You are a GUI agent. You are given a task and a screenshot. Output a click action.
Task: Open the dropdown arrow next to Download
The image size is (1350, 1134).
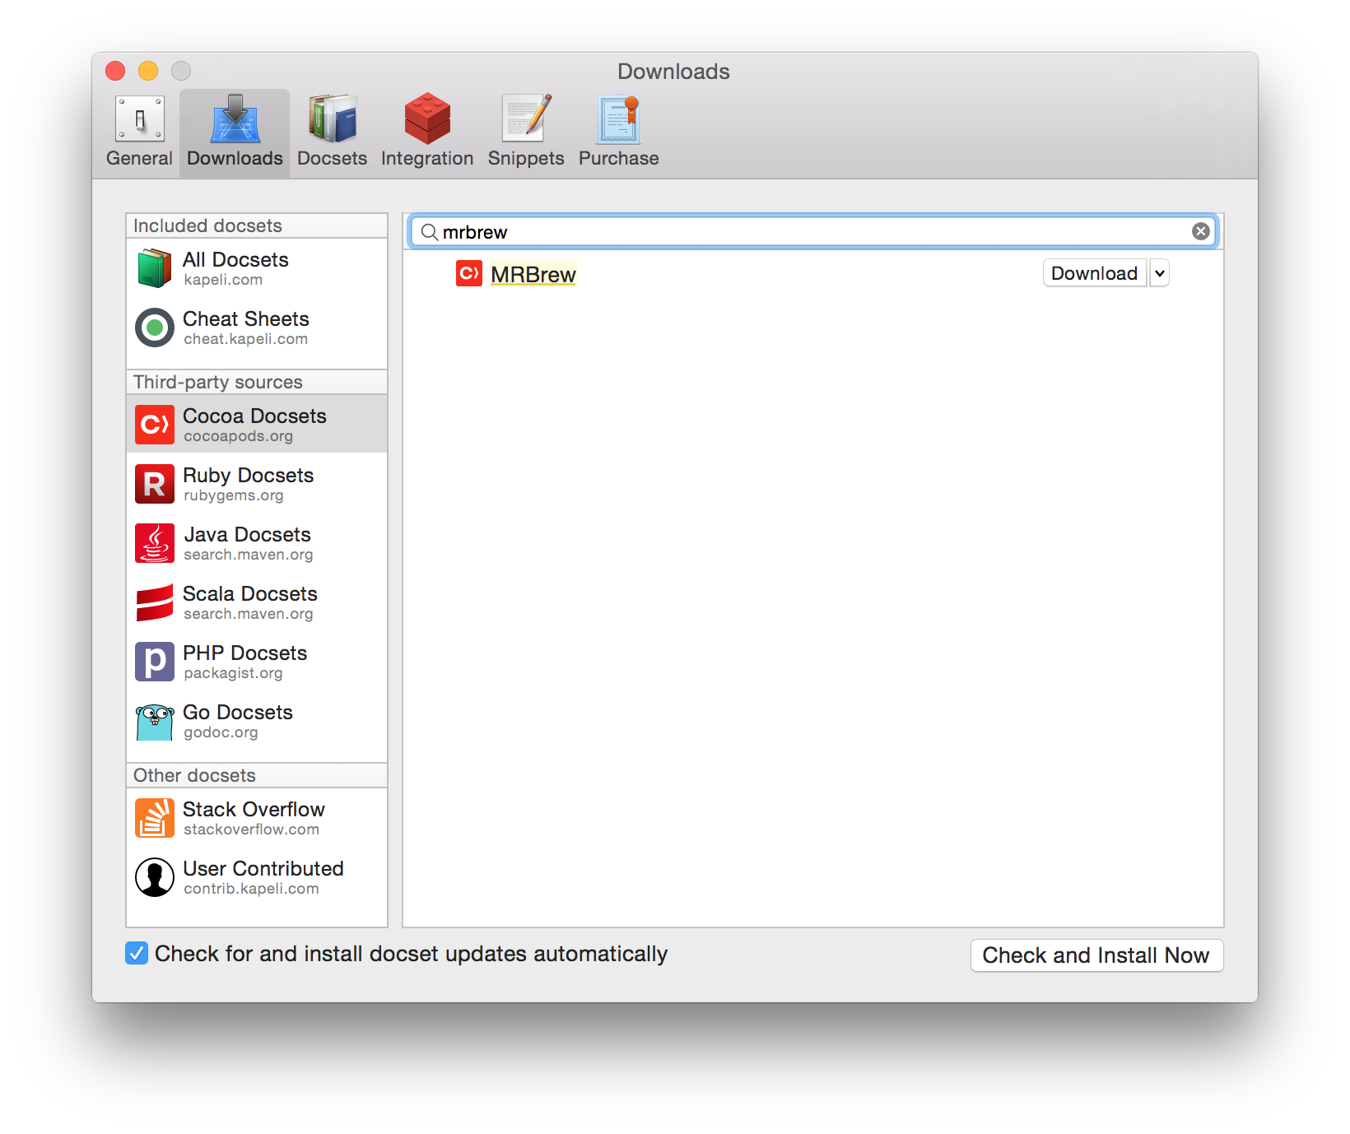coord(1159,273)
